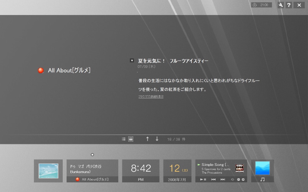Click the 18 / 38 件 article counter

point(176,139)
